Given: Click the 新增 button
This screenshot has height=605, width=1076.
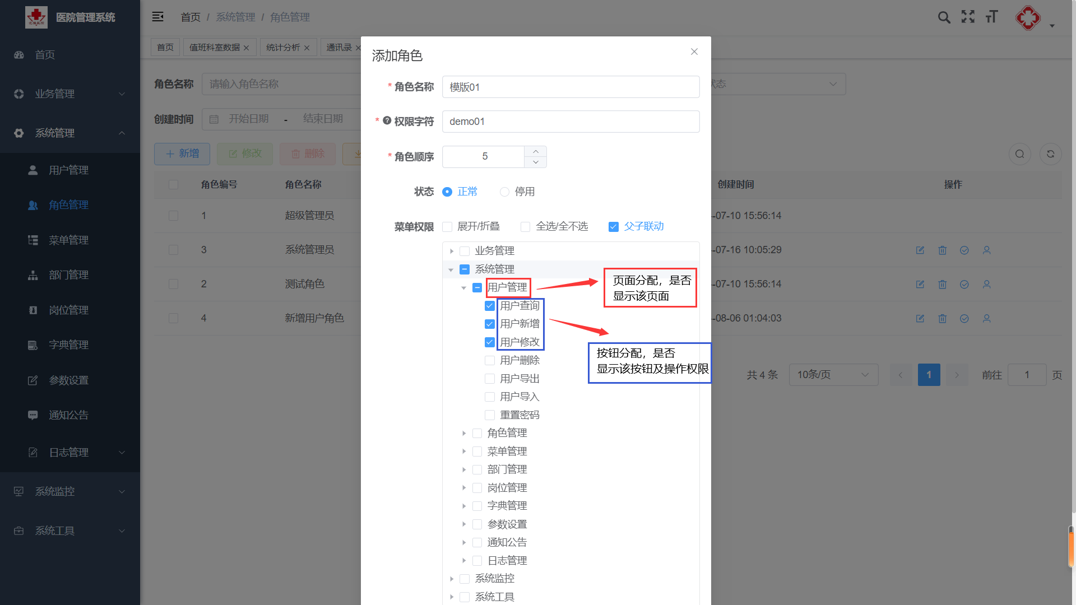Looking at the screenshot, I should pos(182,154).
